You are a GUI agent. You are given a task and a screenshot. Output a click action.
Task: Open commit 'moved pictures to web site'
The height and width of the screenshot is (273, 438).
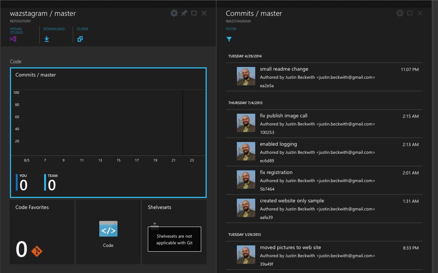pyautogui.click(x=324, y=255)
